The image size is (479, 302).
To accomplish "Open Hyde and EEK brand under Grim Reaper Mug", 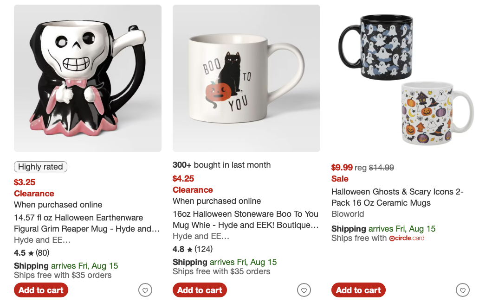I will pyautogui.click(x=42, y=240).
